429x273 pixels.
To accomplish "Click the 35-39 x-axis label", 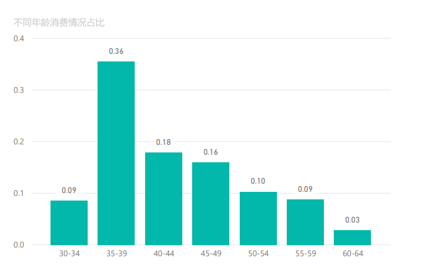I will point(117,254).
